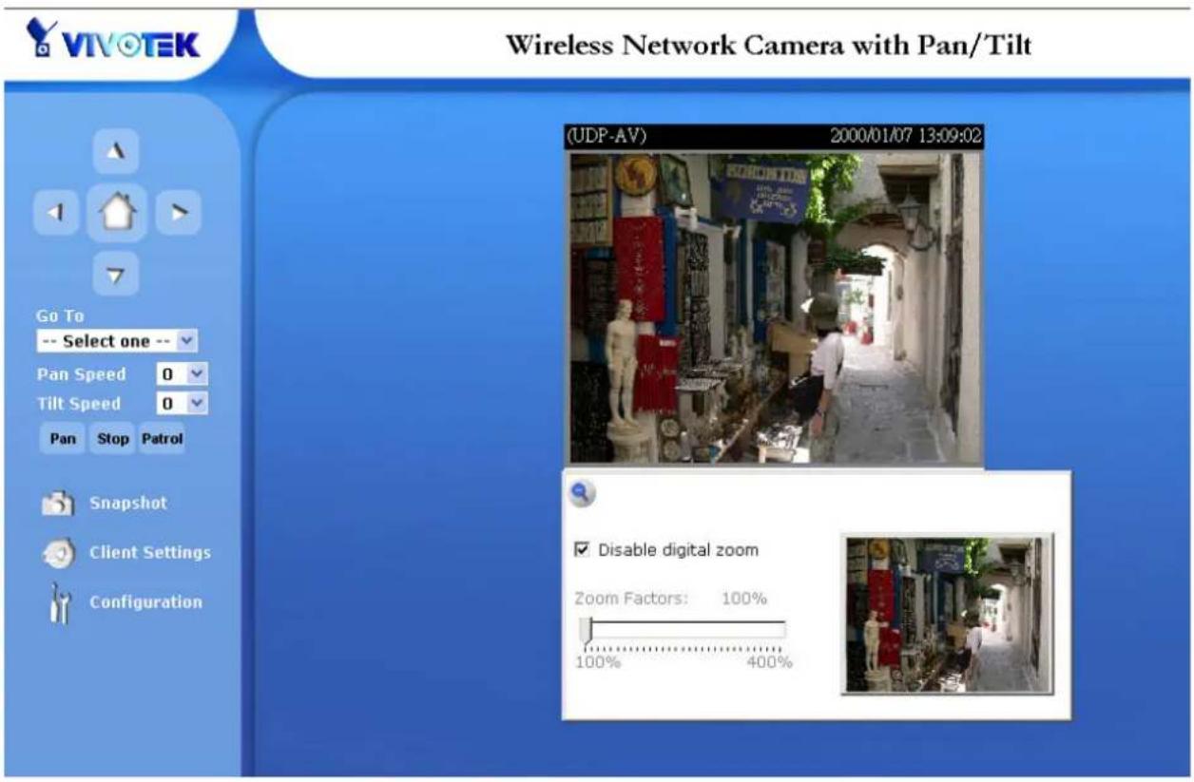Click the Configuration tools icon

pos(57,604)
